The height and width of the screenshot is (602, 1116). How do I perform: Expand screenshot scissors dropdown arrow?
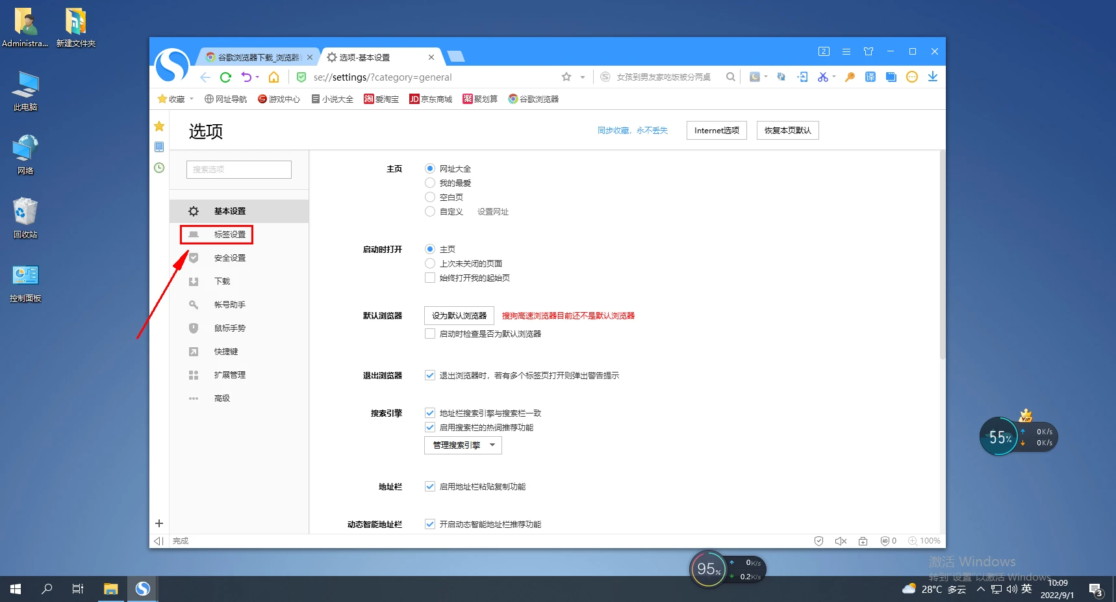834,77
